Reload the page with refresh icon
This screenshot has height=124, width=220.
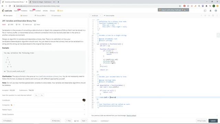(10, 6)
